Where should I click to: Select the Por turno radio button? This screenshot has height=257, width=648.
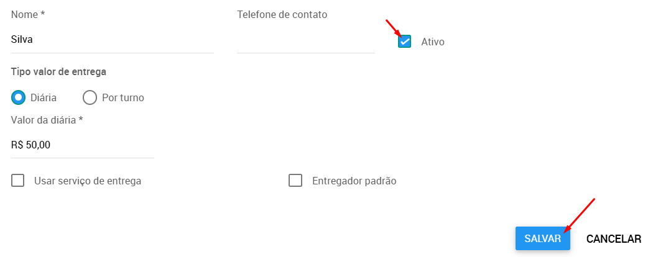90,97
